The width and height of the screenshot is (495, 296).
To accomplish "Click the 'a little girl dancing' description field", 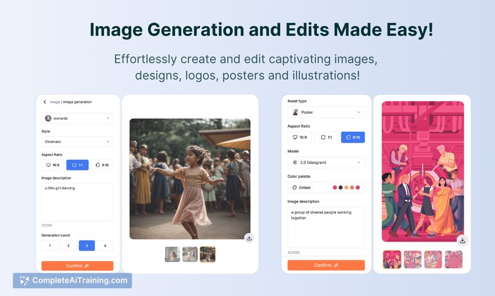I will (77, 202).
